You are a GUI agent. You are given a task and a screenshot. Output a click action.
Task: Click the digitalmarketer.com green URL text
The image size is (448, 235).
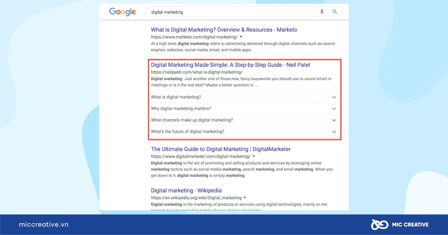200,156
